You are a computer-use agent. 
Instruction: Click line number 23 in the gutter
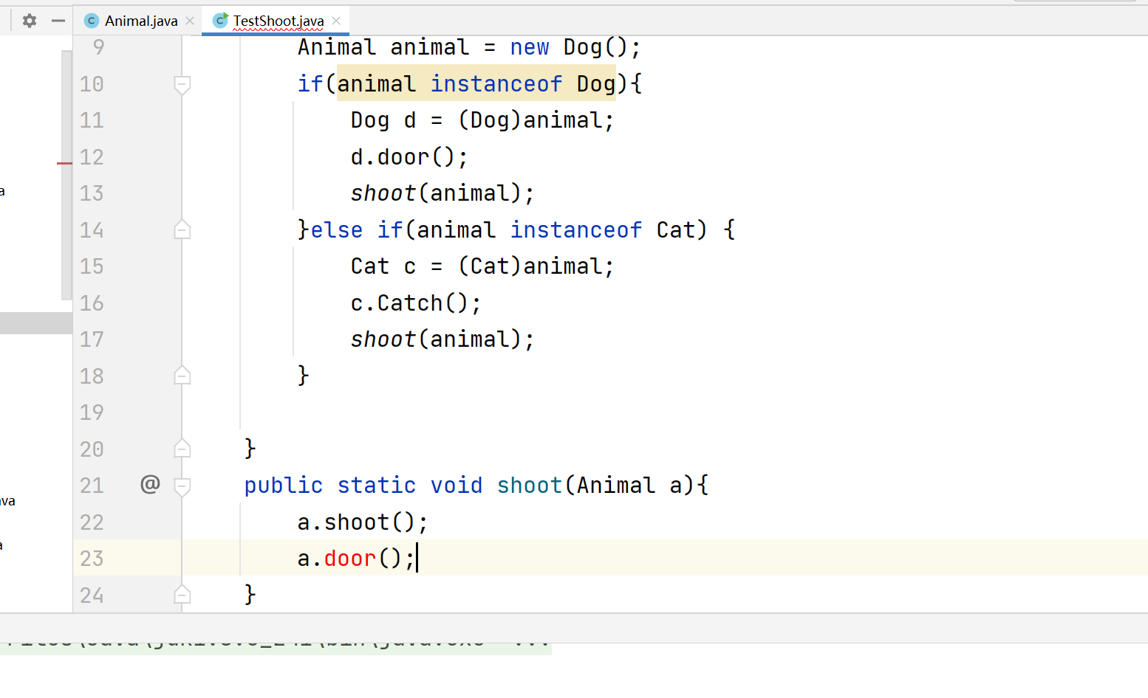point(92,559)
